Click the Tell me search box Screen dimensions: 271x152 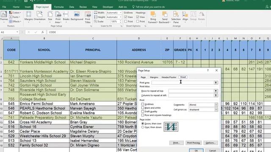coord(149,7)
